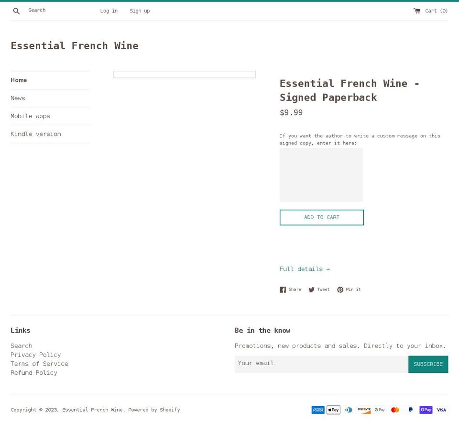Go to News in sidebar

[x=18, y=98]
